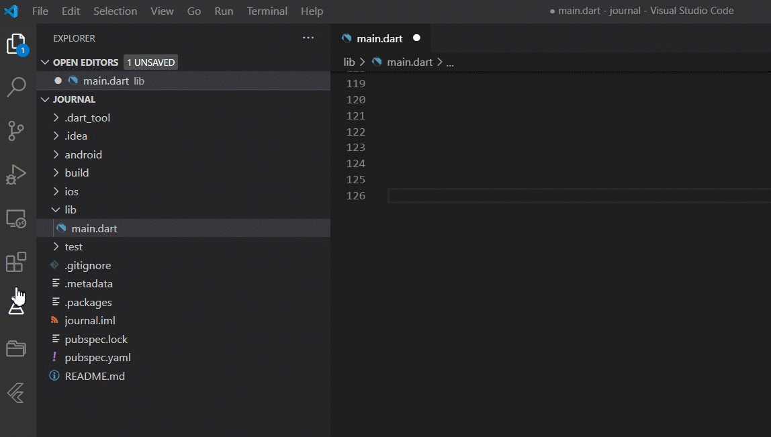Open the Source Control view
The height and width of the screenshot is (437, 771).
16,131
